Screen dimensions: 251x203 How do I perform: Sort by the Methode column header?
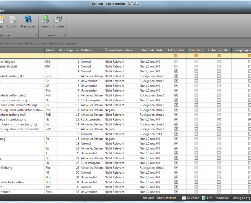point(92,50)
